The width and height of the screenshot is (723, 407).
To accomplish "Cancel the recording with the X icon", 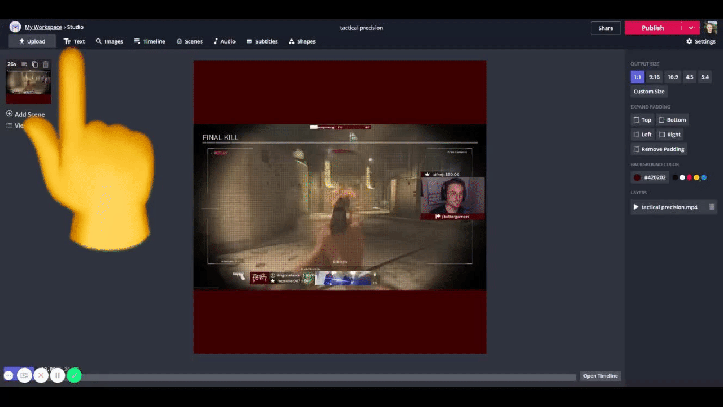I will point(41,375).
